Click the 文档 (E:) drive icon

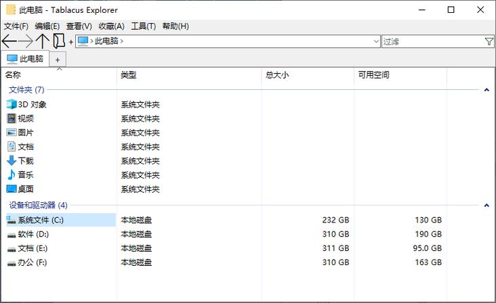coord(12,249)
